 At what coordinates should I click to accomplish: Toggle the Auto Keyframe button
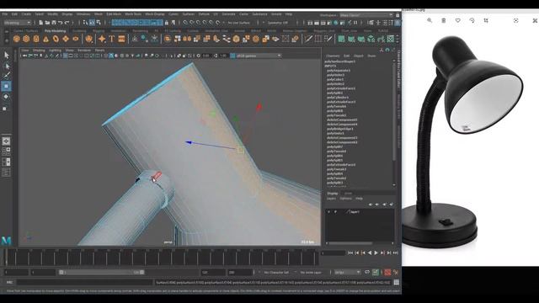pos(387,273)
